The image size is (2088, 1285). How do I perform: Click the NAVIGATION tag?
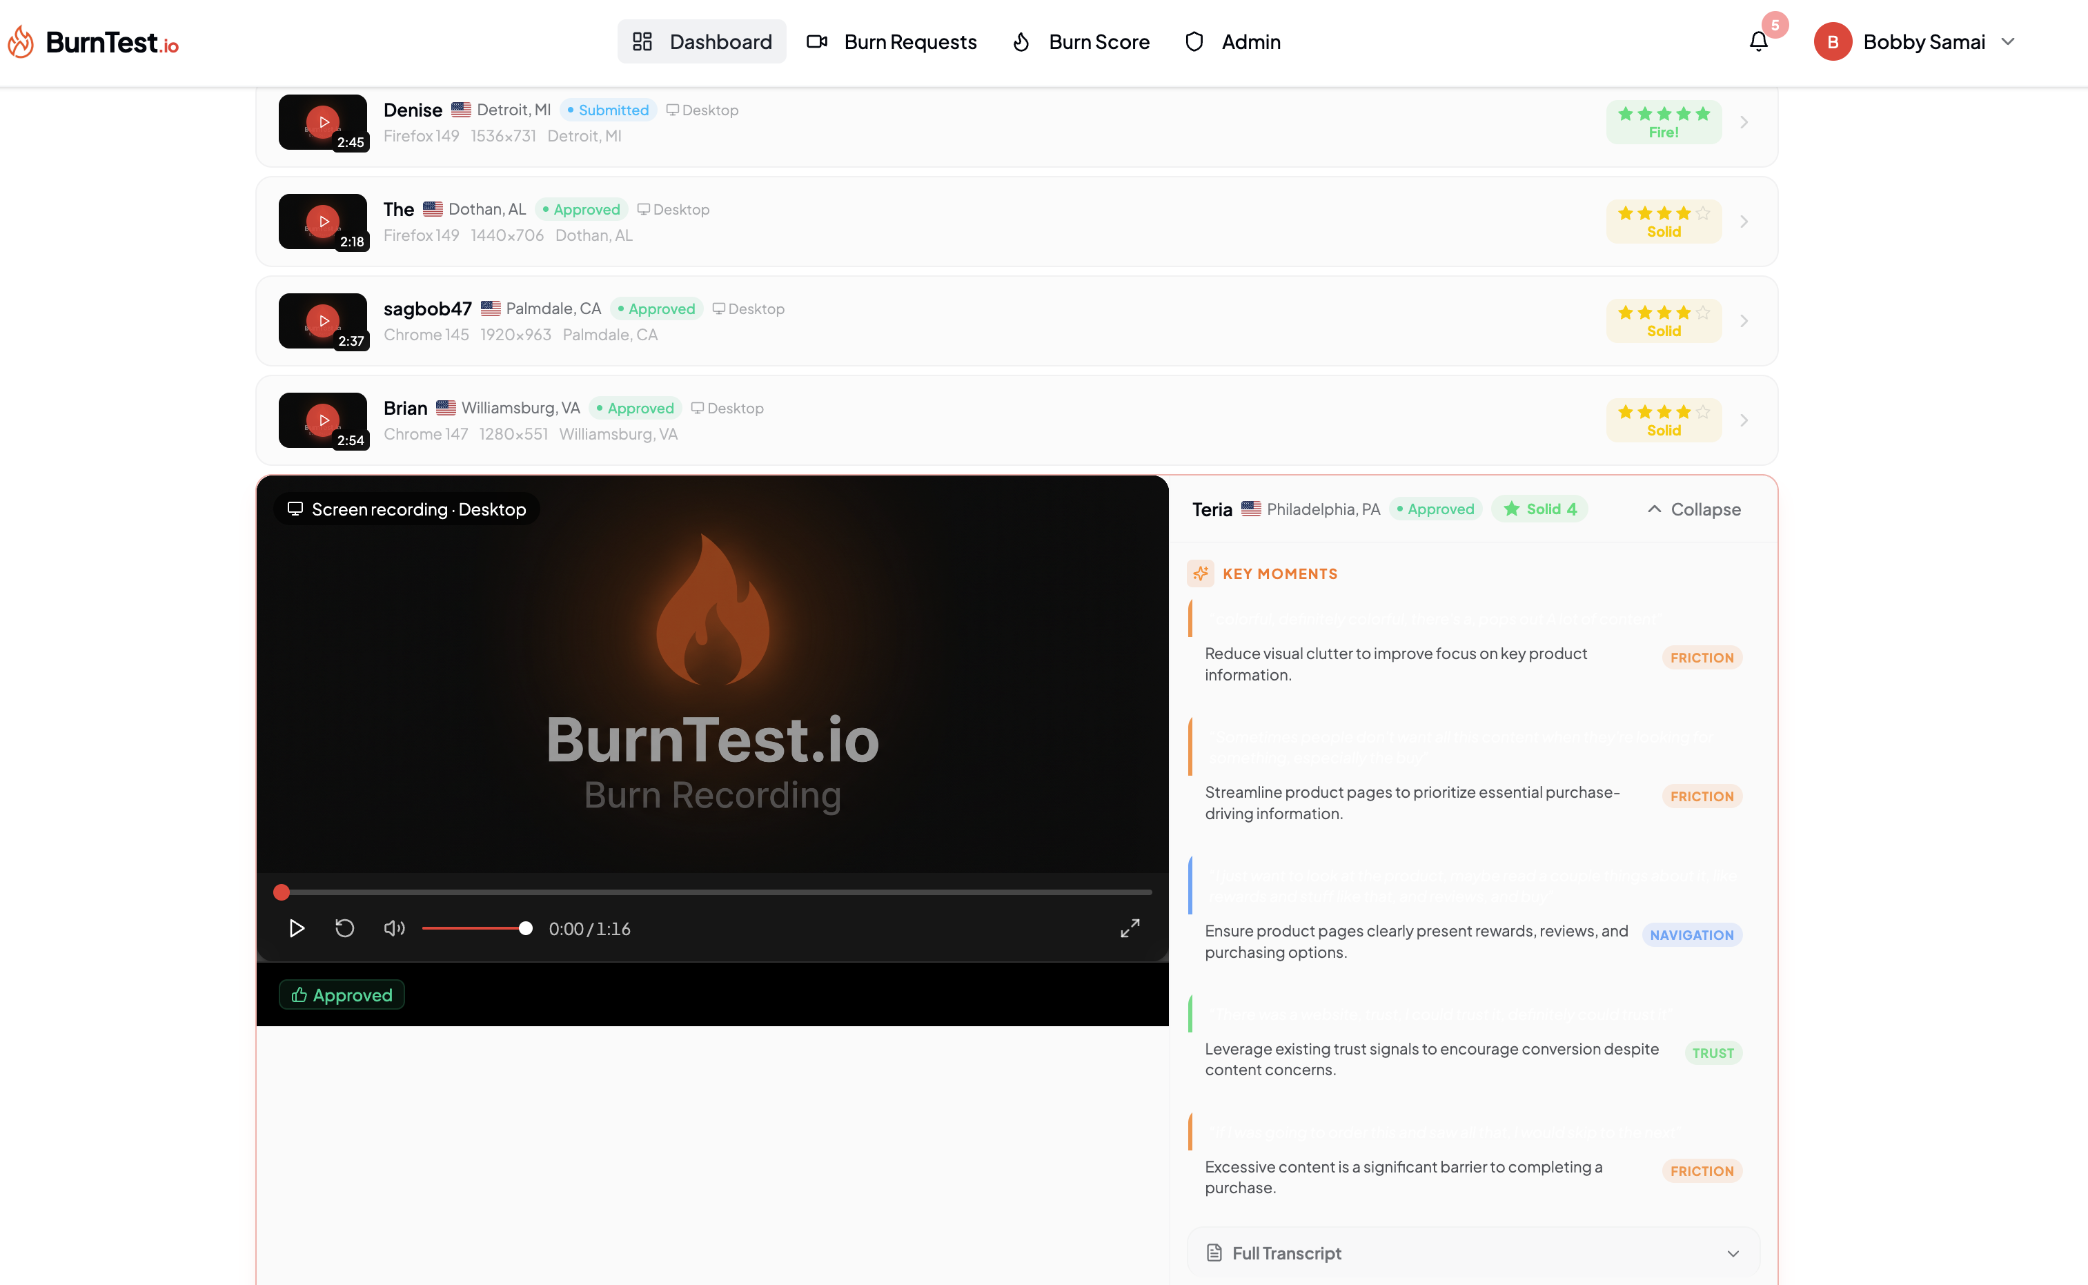(1691, 935)
